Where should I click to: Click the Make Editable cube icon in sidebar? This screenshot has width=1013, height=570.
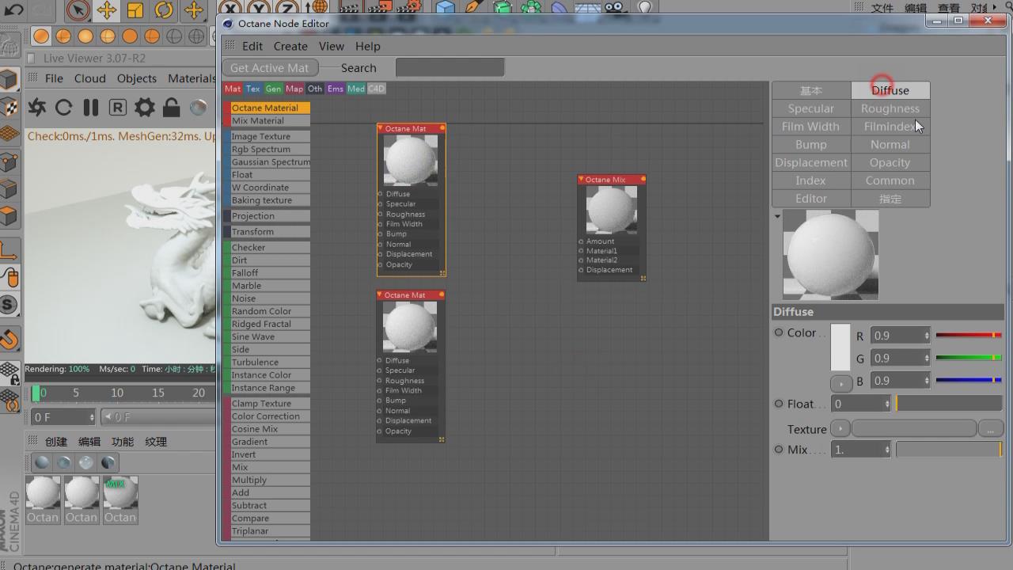point(9,79)
